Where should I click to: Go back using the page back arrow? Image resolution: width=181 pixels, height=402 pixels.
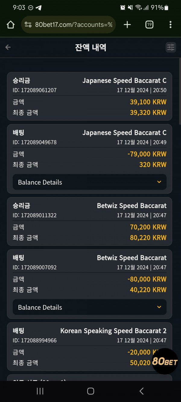click(x=8, y=47)
